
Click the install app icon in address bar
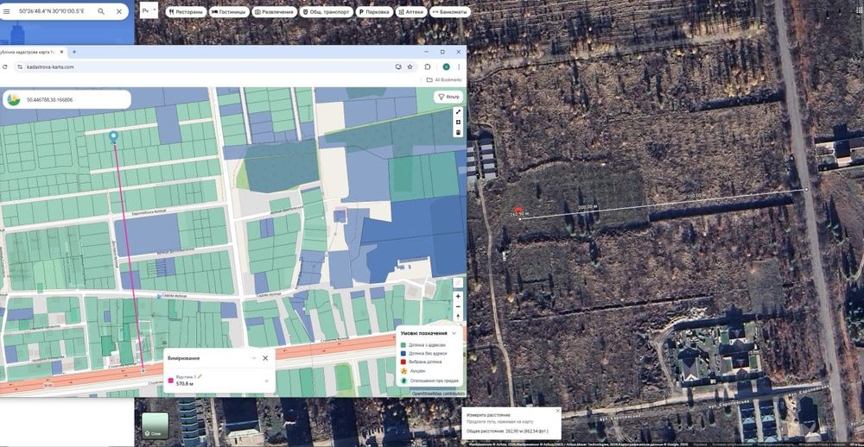pyautogui.click(x=397, y=66)
